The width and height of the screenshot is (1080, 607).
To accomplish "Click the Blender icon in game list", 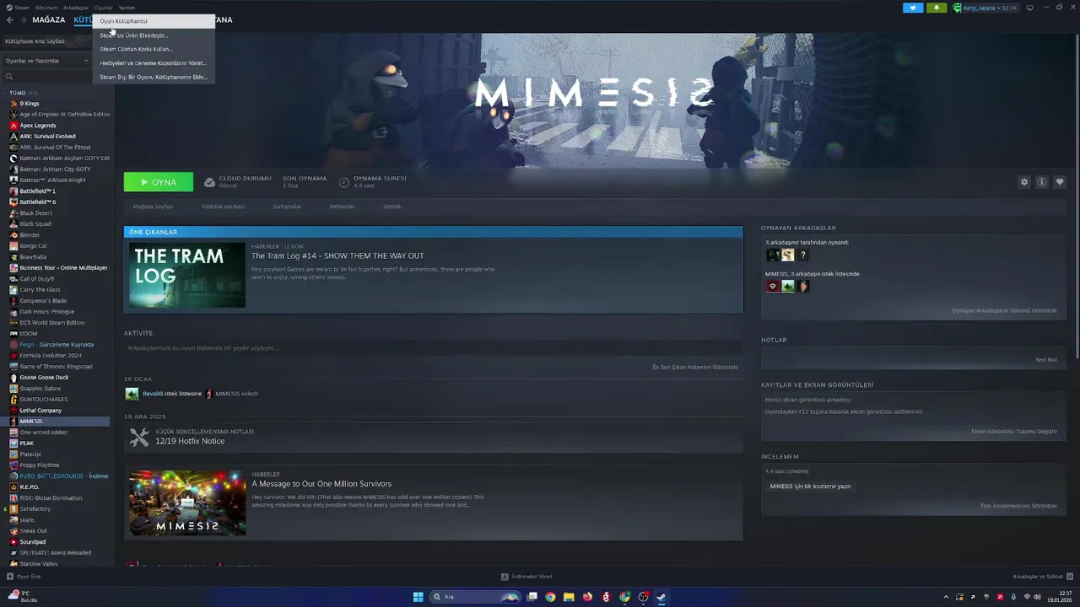I will (13, 235).
